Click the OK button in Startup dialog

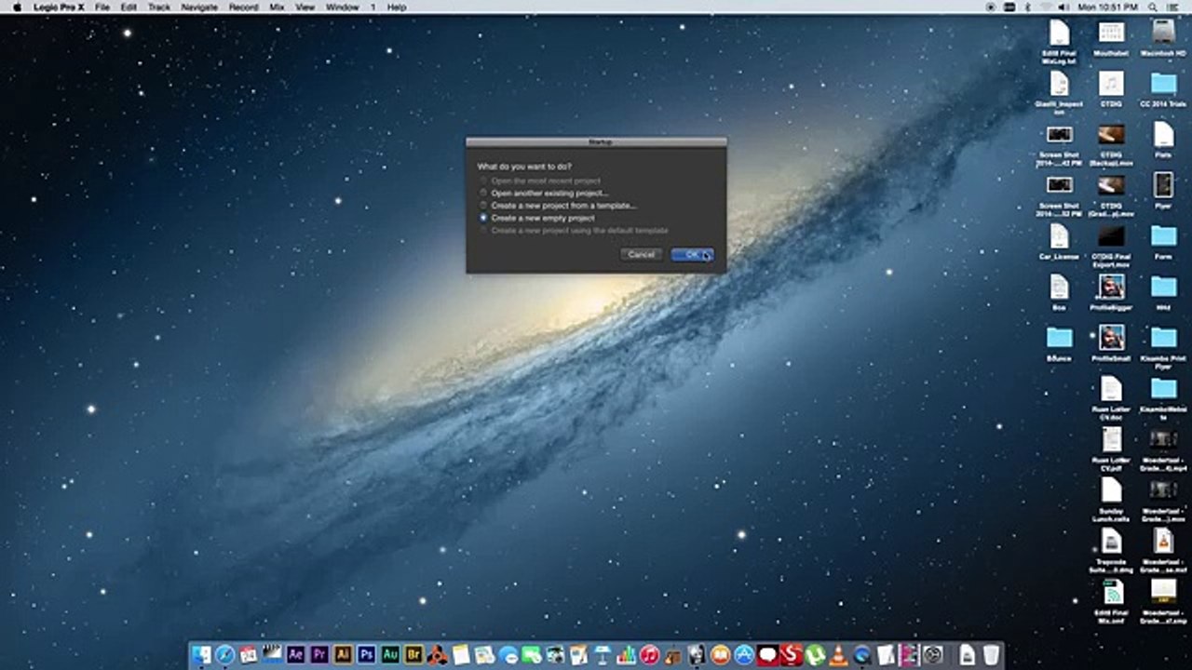click(x=692, y=254)
